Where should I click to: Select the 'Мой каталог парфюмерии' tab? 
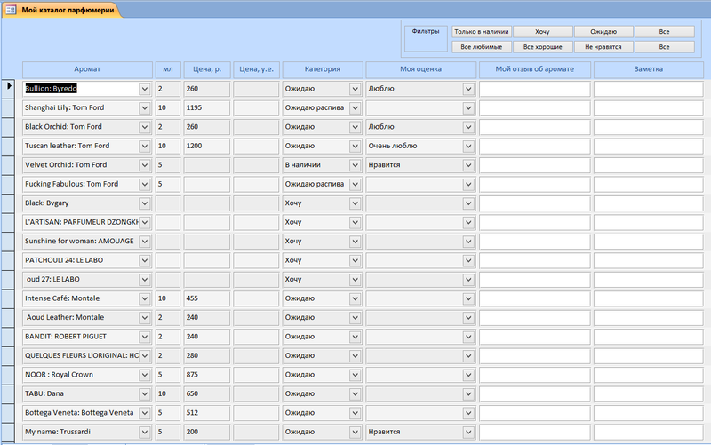point(62,10)
